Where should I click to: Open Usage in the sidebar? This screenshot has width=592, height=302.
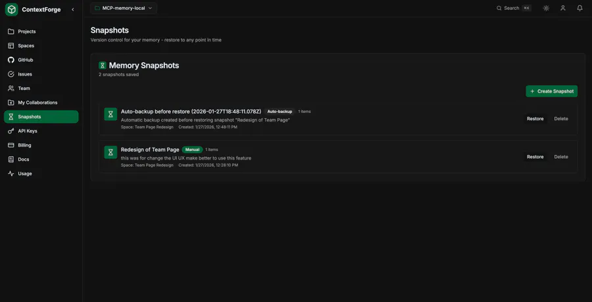41,173
